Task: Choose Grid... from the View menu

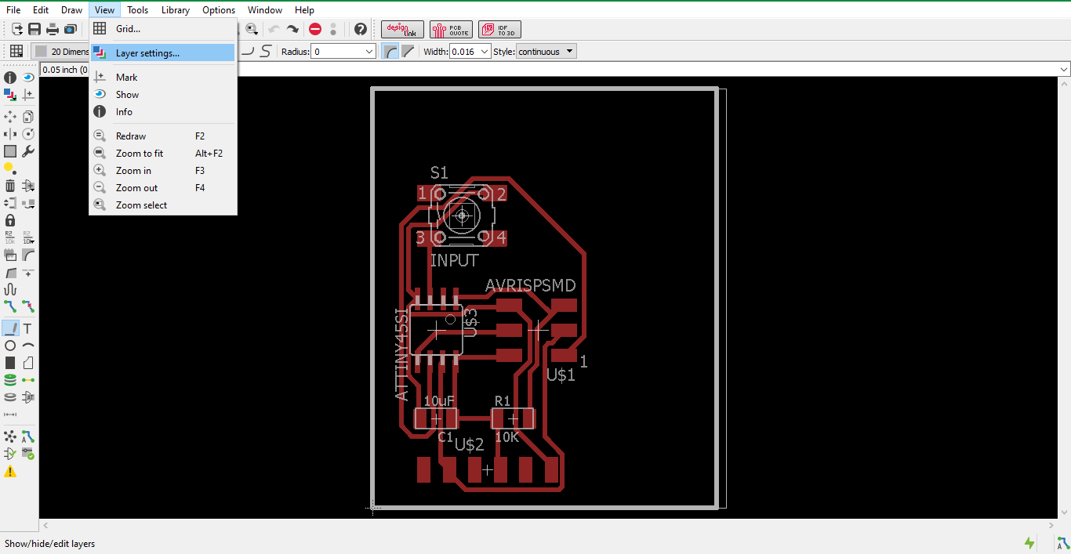Action: coord(163,29)
